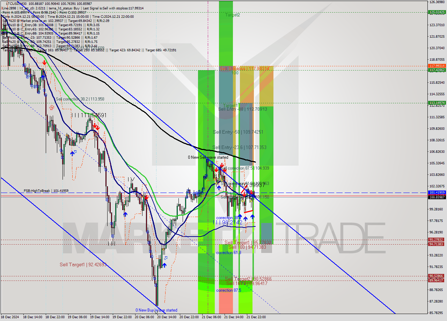Click the red 117.99314 price tag
The width and height of the screenshot is (447, 321).
coord(437,66)
